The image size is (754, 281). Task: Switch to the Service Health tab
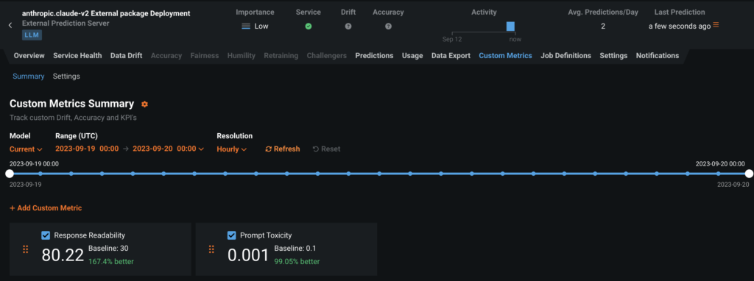tap(77, 56)
